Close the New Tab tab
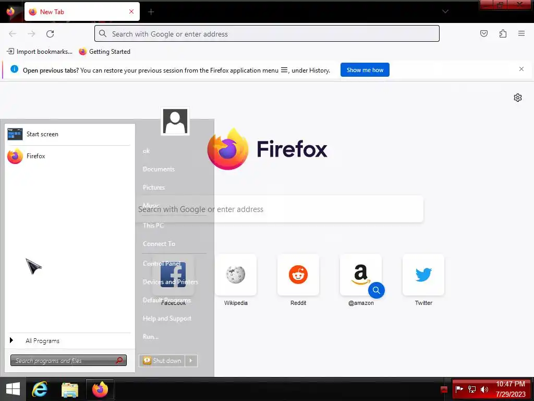This screenshot has height=401, width=534. pos(131,11)
